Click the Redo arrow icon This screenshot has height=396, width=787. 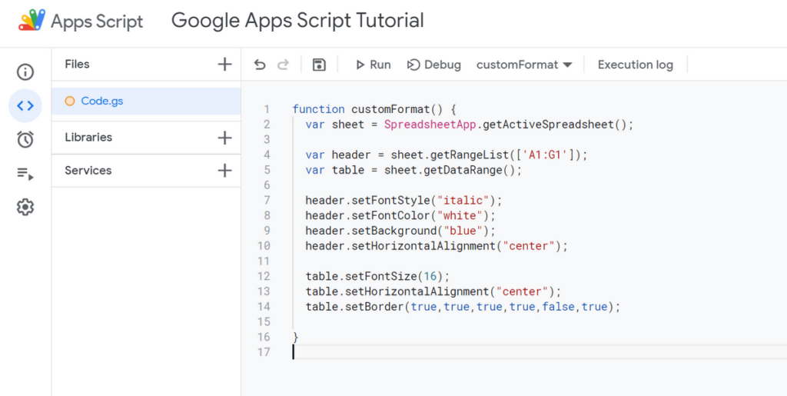point(284,65)
